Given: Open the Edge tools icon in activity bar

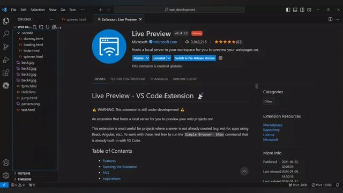Looking at the screenshot, I should [6, 86].
